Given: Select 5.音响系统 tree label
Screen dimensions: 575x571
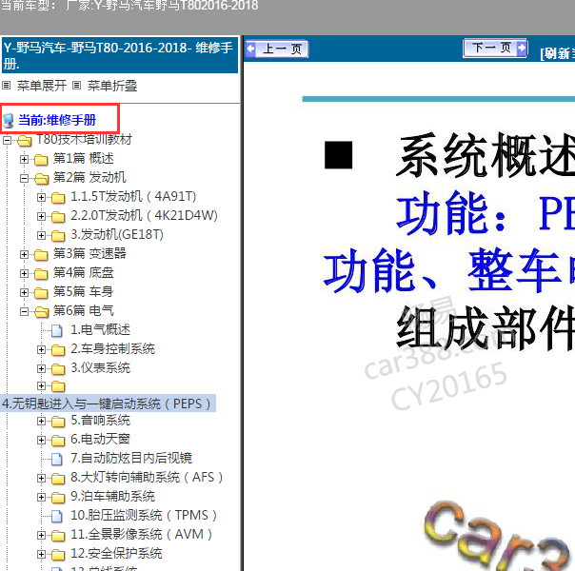Looking at the screenshot, I should (101, 420).
